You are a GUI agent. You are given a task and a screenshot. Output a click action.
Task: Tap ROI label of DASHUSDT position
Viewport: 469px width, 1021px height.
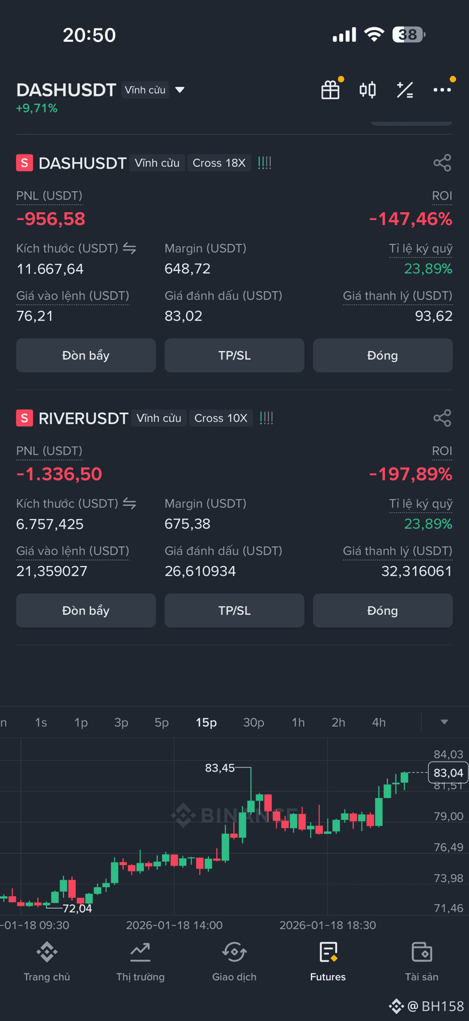click(x=442, y=196)
